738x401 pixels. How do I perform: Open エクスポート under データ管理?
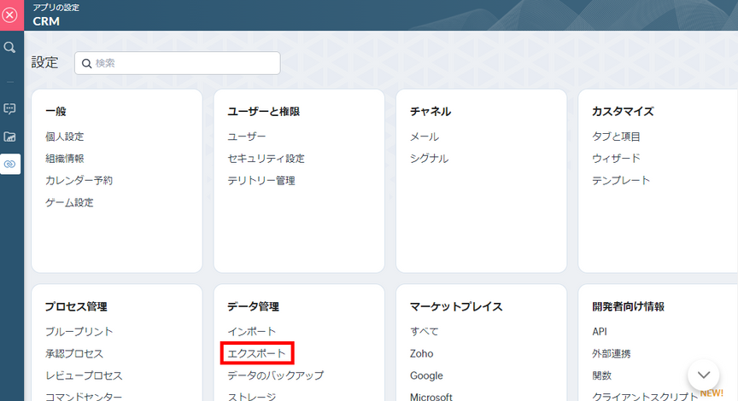(256, 353)
